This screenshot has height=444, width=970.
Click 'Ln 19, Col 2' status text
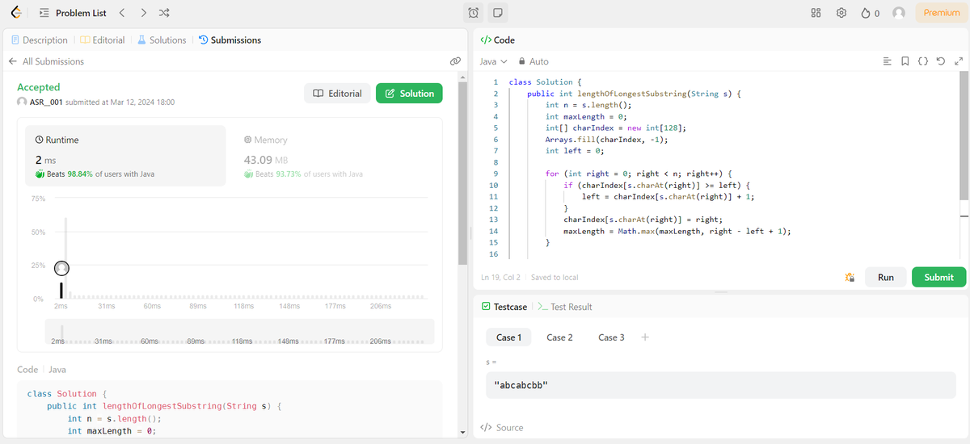click(500, 277)
